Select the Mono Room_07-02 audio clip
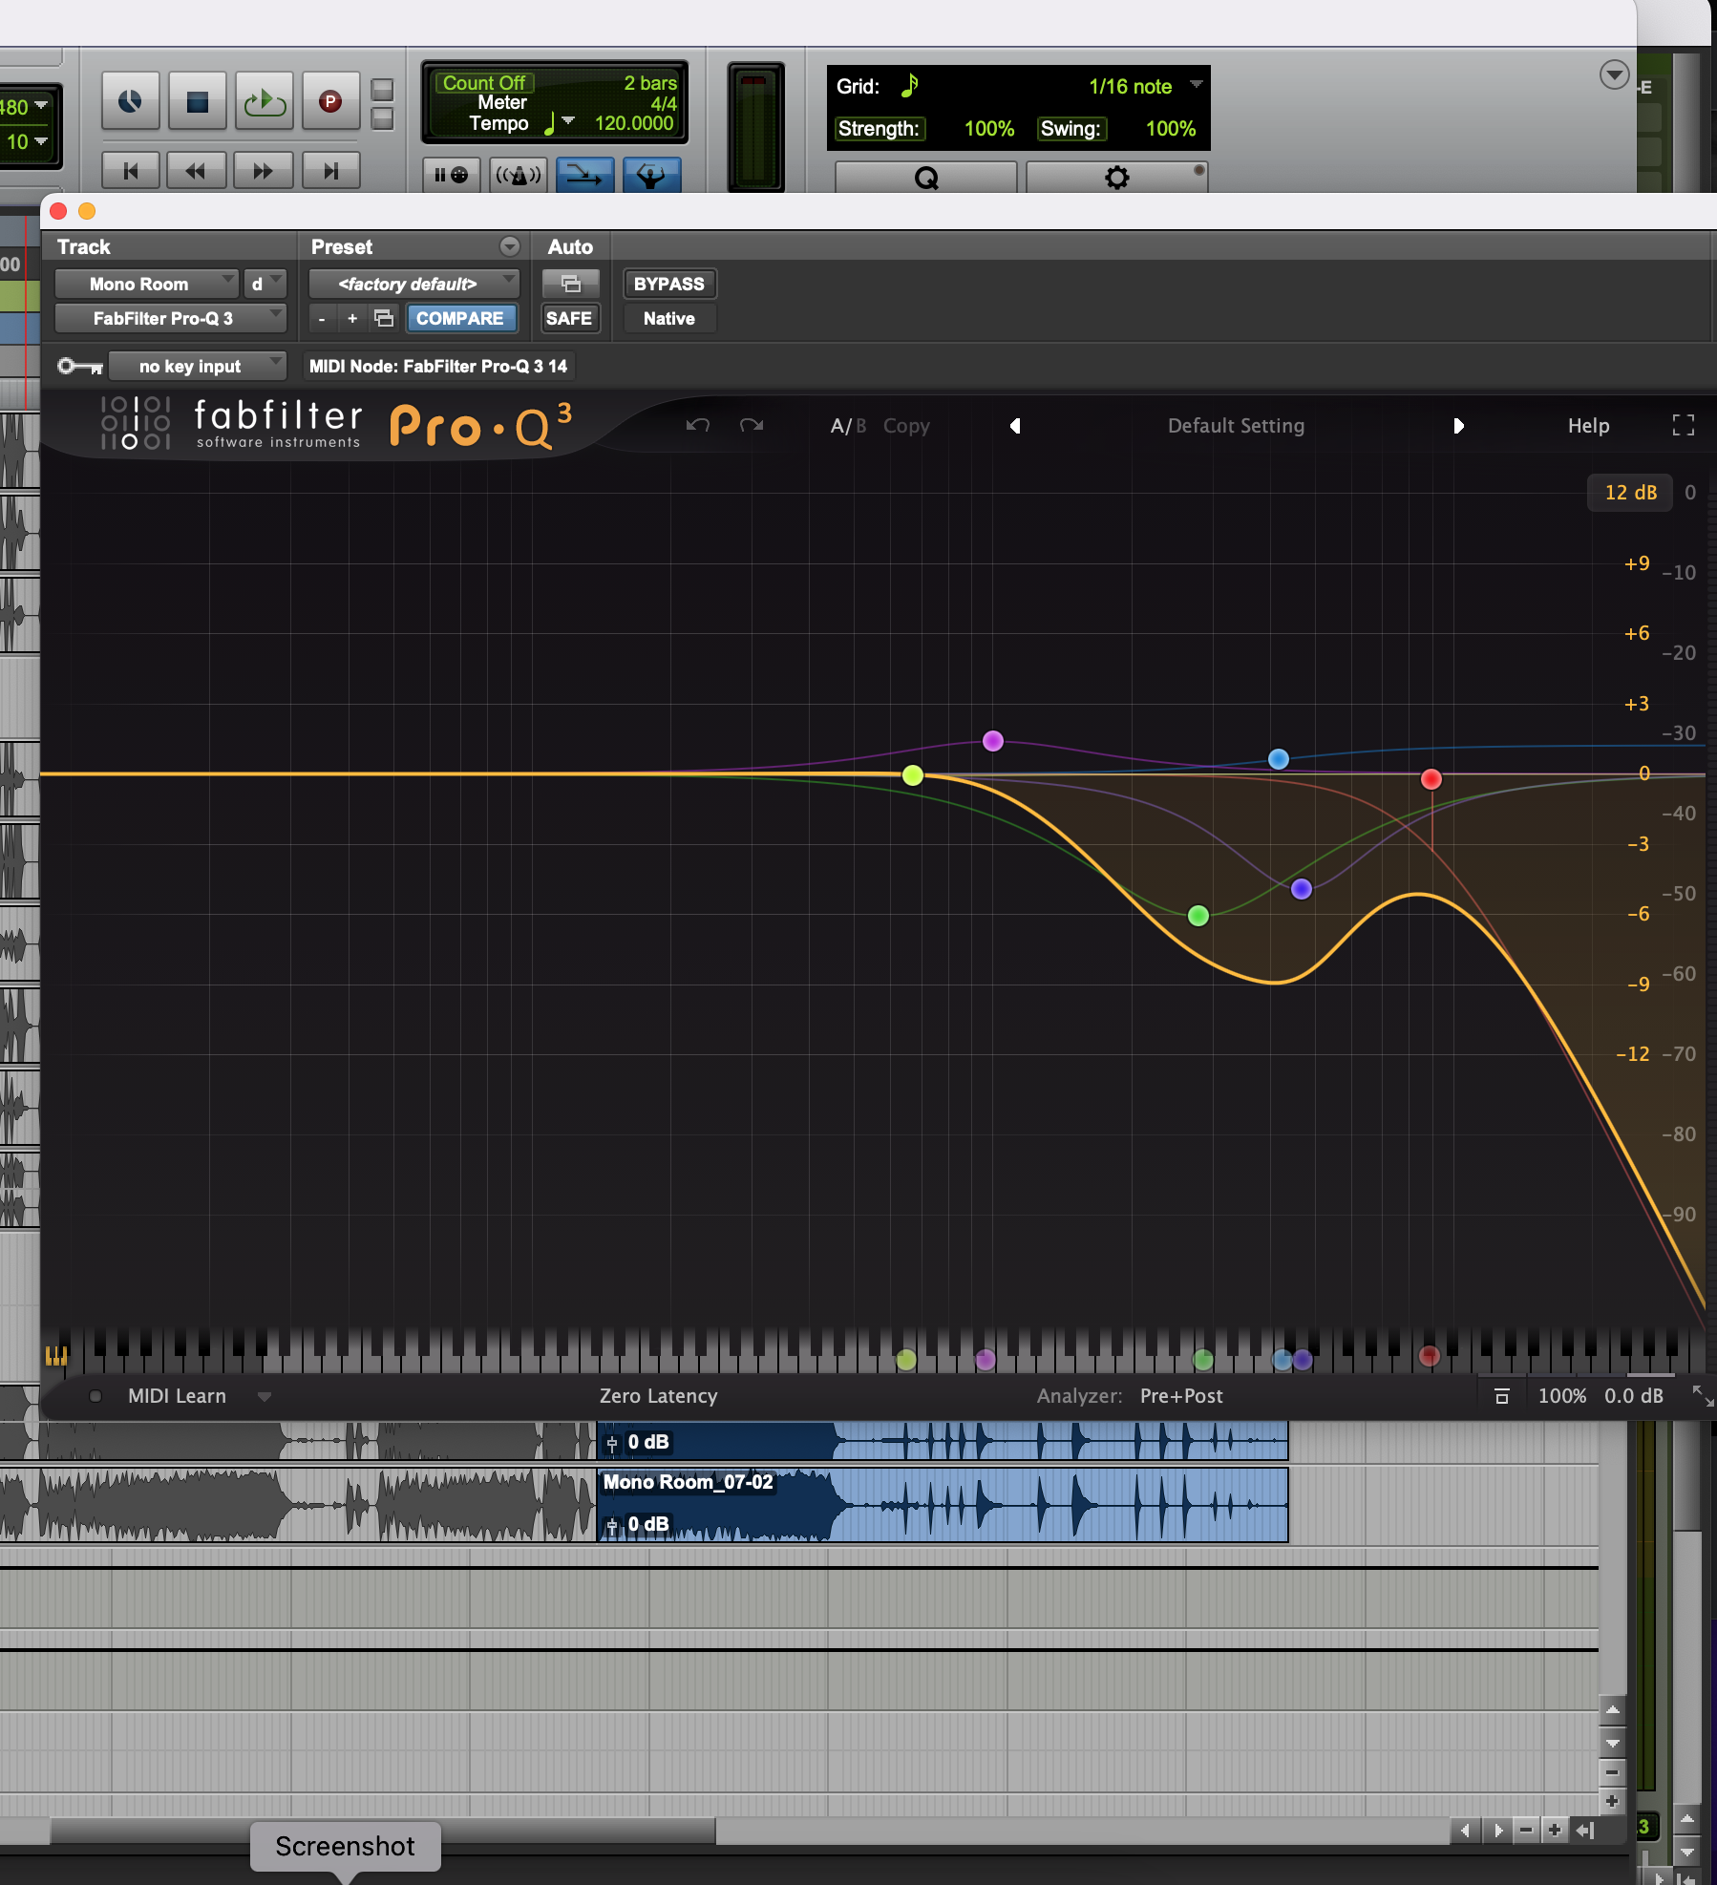The height and width of the screenshot is (1885, 1717). [943, 1505]
